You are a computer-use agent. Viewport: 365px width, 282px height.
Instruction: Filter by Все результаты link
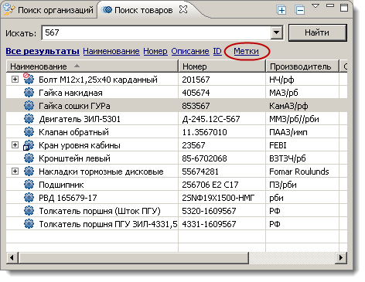pyautogui.click(x=43, y=51)
